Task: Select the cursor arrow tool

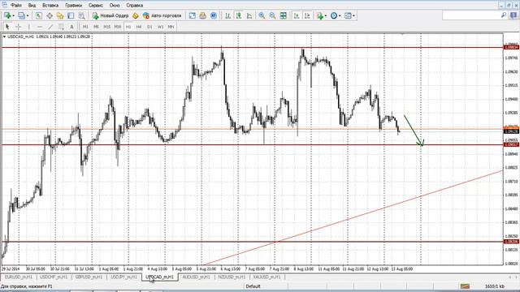Action: [7, 27]
